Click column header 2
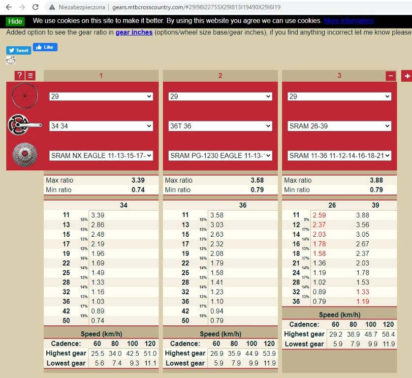This screenshot has height=378, width=412. (x=220, y=76)
